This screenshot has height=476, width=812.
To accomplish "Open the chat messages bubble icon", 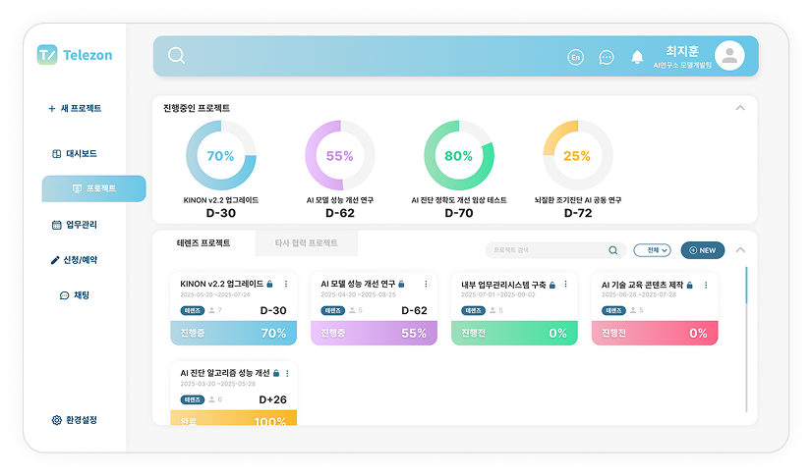I will (607, 57).
